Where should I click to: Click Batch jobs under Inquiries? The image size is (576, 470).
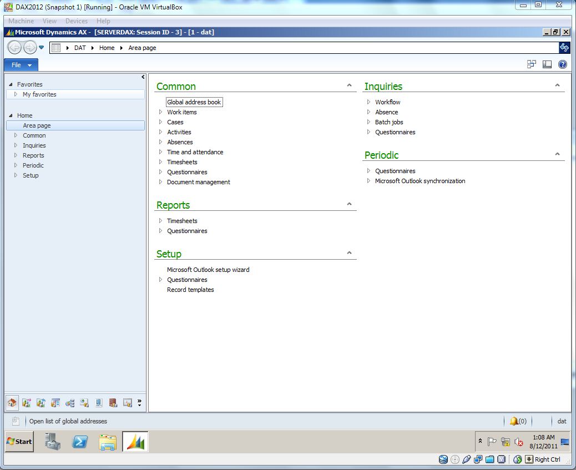(389, 122)
